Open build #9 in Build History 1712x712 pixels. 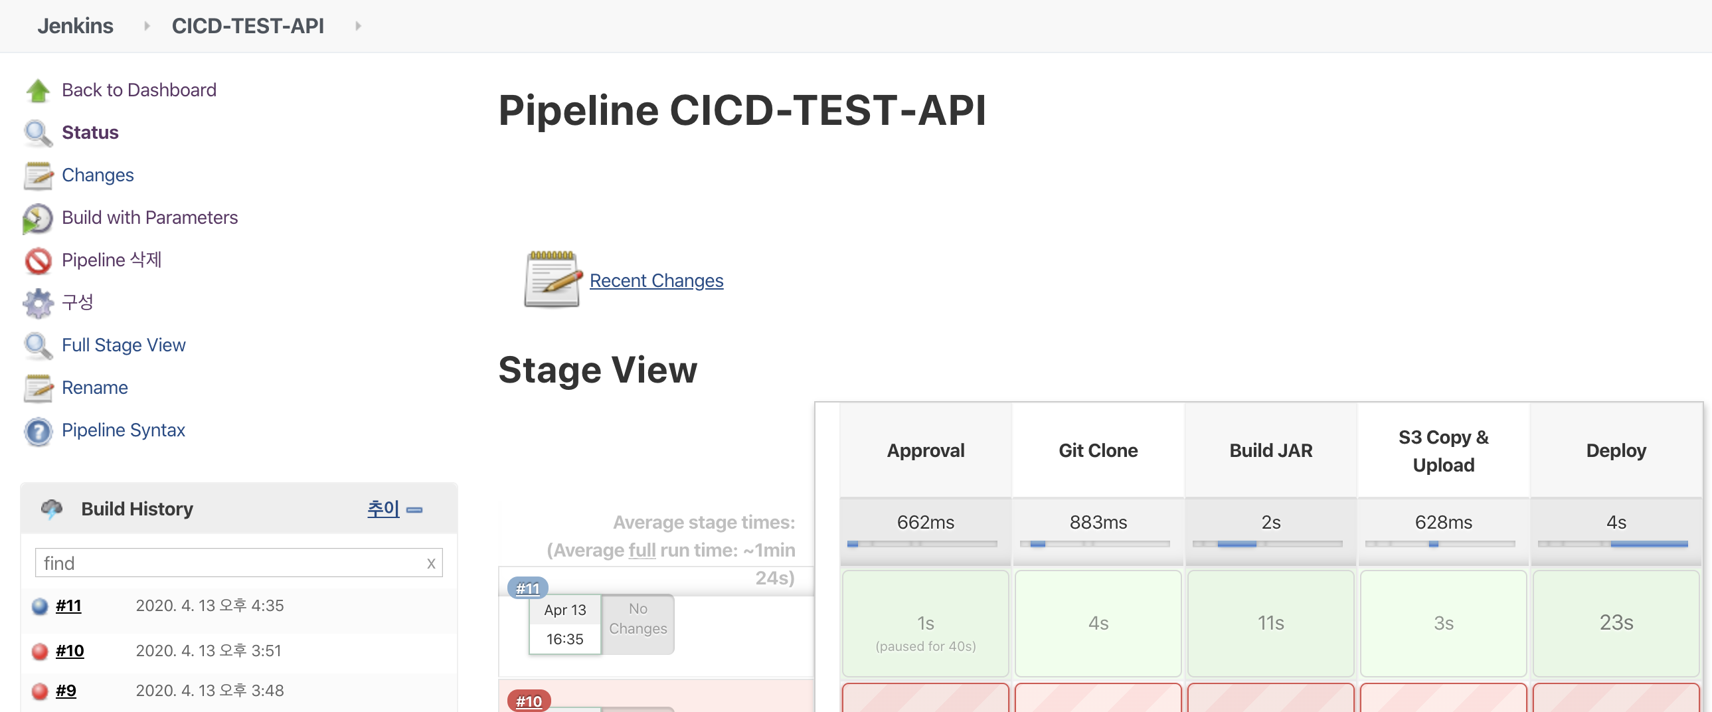pos(66,691)
